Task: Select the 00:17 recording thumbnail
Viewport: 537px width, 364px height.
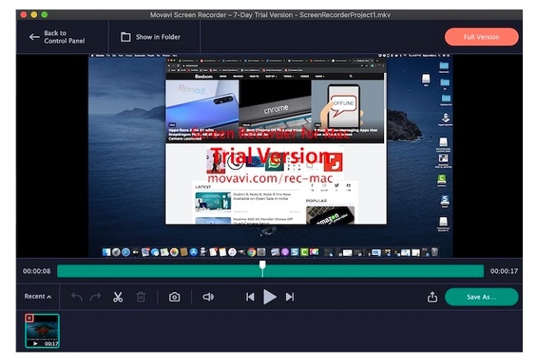Action: tap(42, 331)
